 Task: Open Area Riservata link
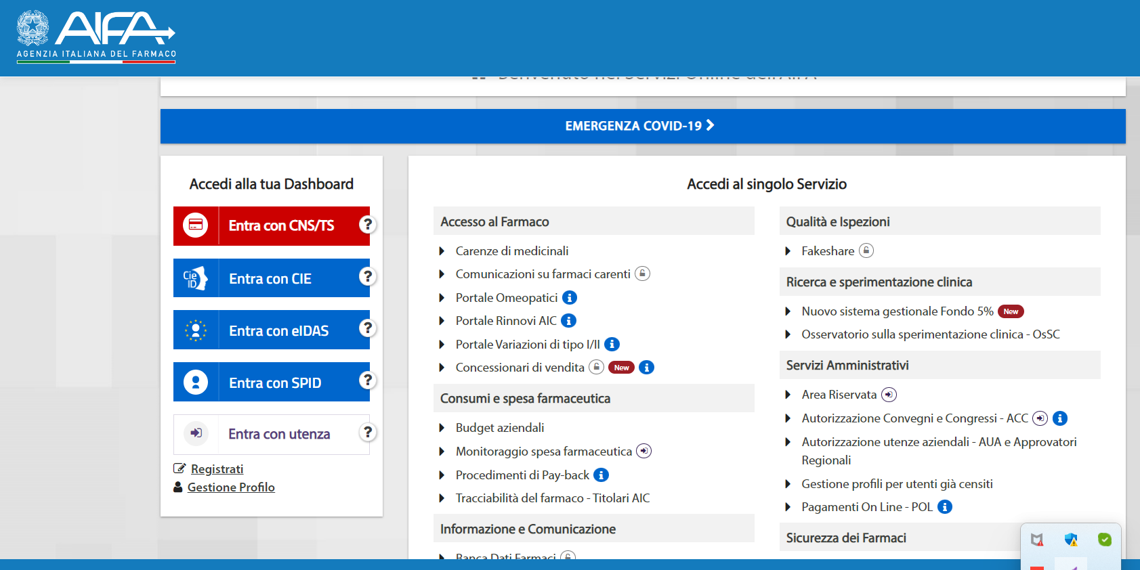[x=839, y=395]
